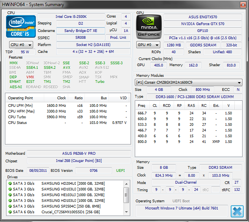Click the BIOS date 08/05/2011 field
This screenshot has width=249, height=222.
[x=38, y=171]
